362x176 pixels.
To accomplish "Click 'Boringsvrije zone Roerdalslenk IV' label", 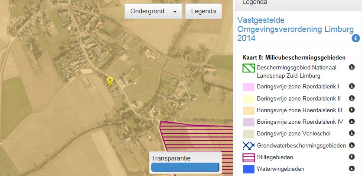I will tap(300, 122).
